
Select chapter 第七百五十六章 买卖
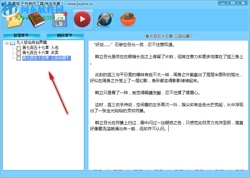[x=40, y=53]
